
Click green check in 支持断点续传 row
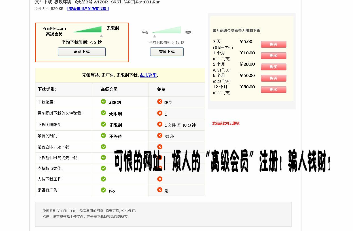tap(103, 168)
